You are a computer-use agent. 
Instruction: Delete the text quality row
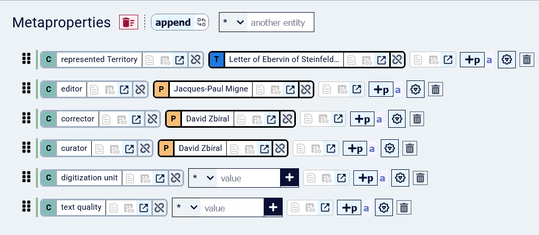point(404,208)
